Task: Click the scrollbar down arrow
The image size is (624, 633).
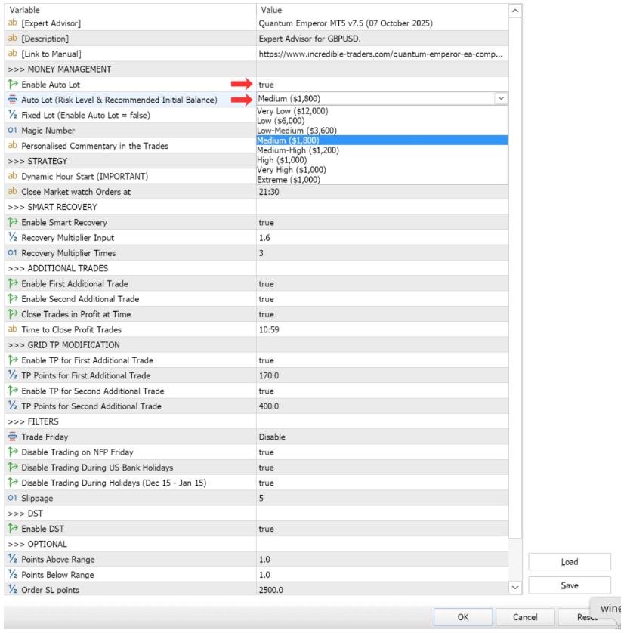Action: tap(515, 588)
